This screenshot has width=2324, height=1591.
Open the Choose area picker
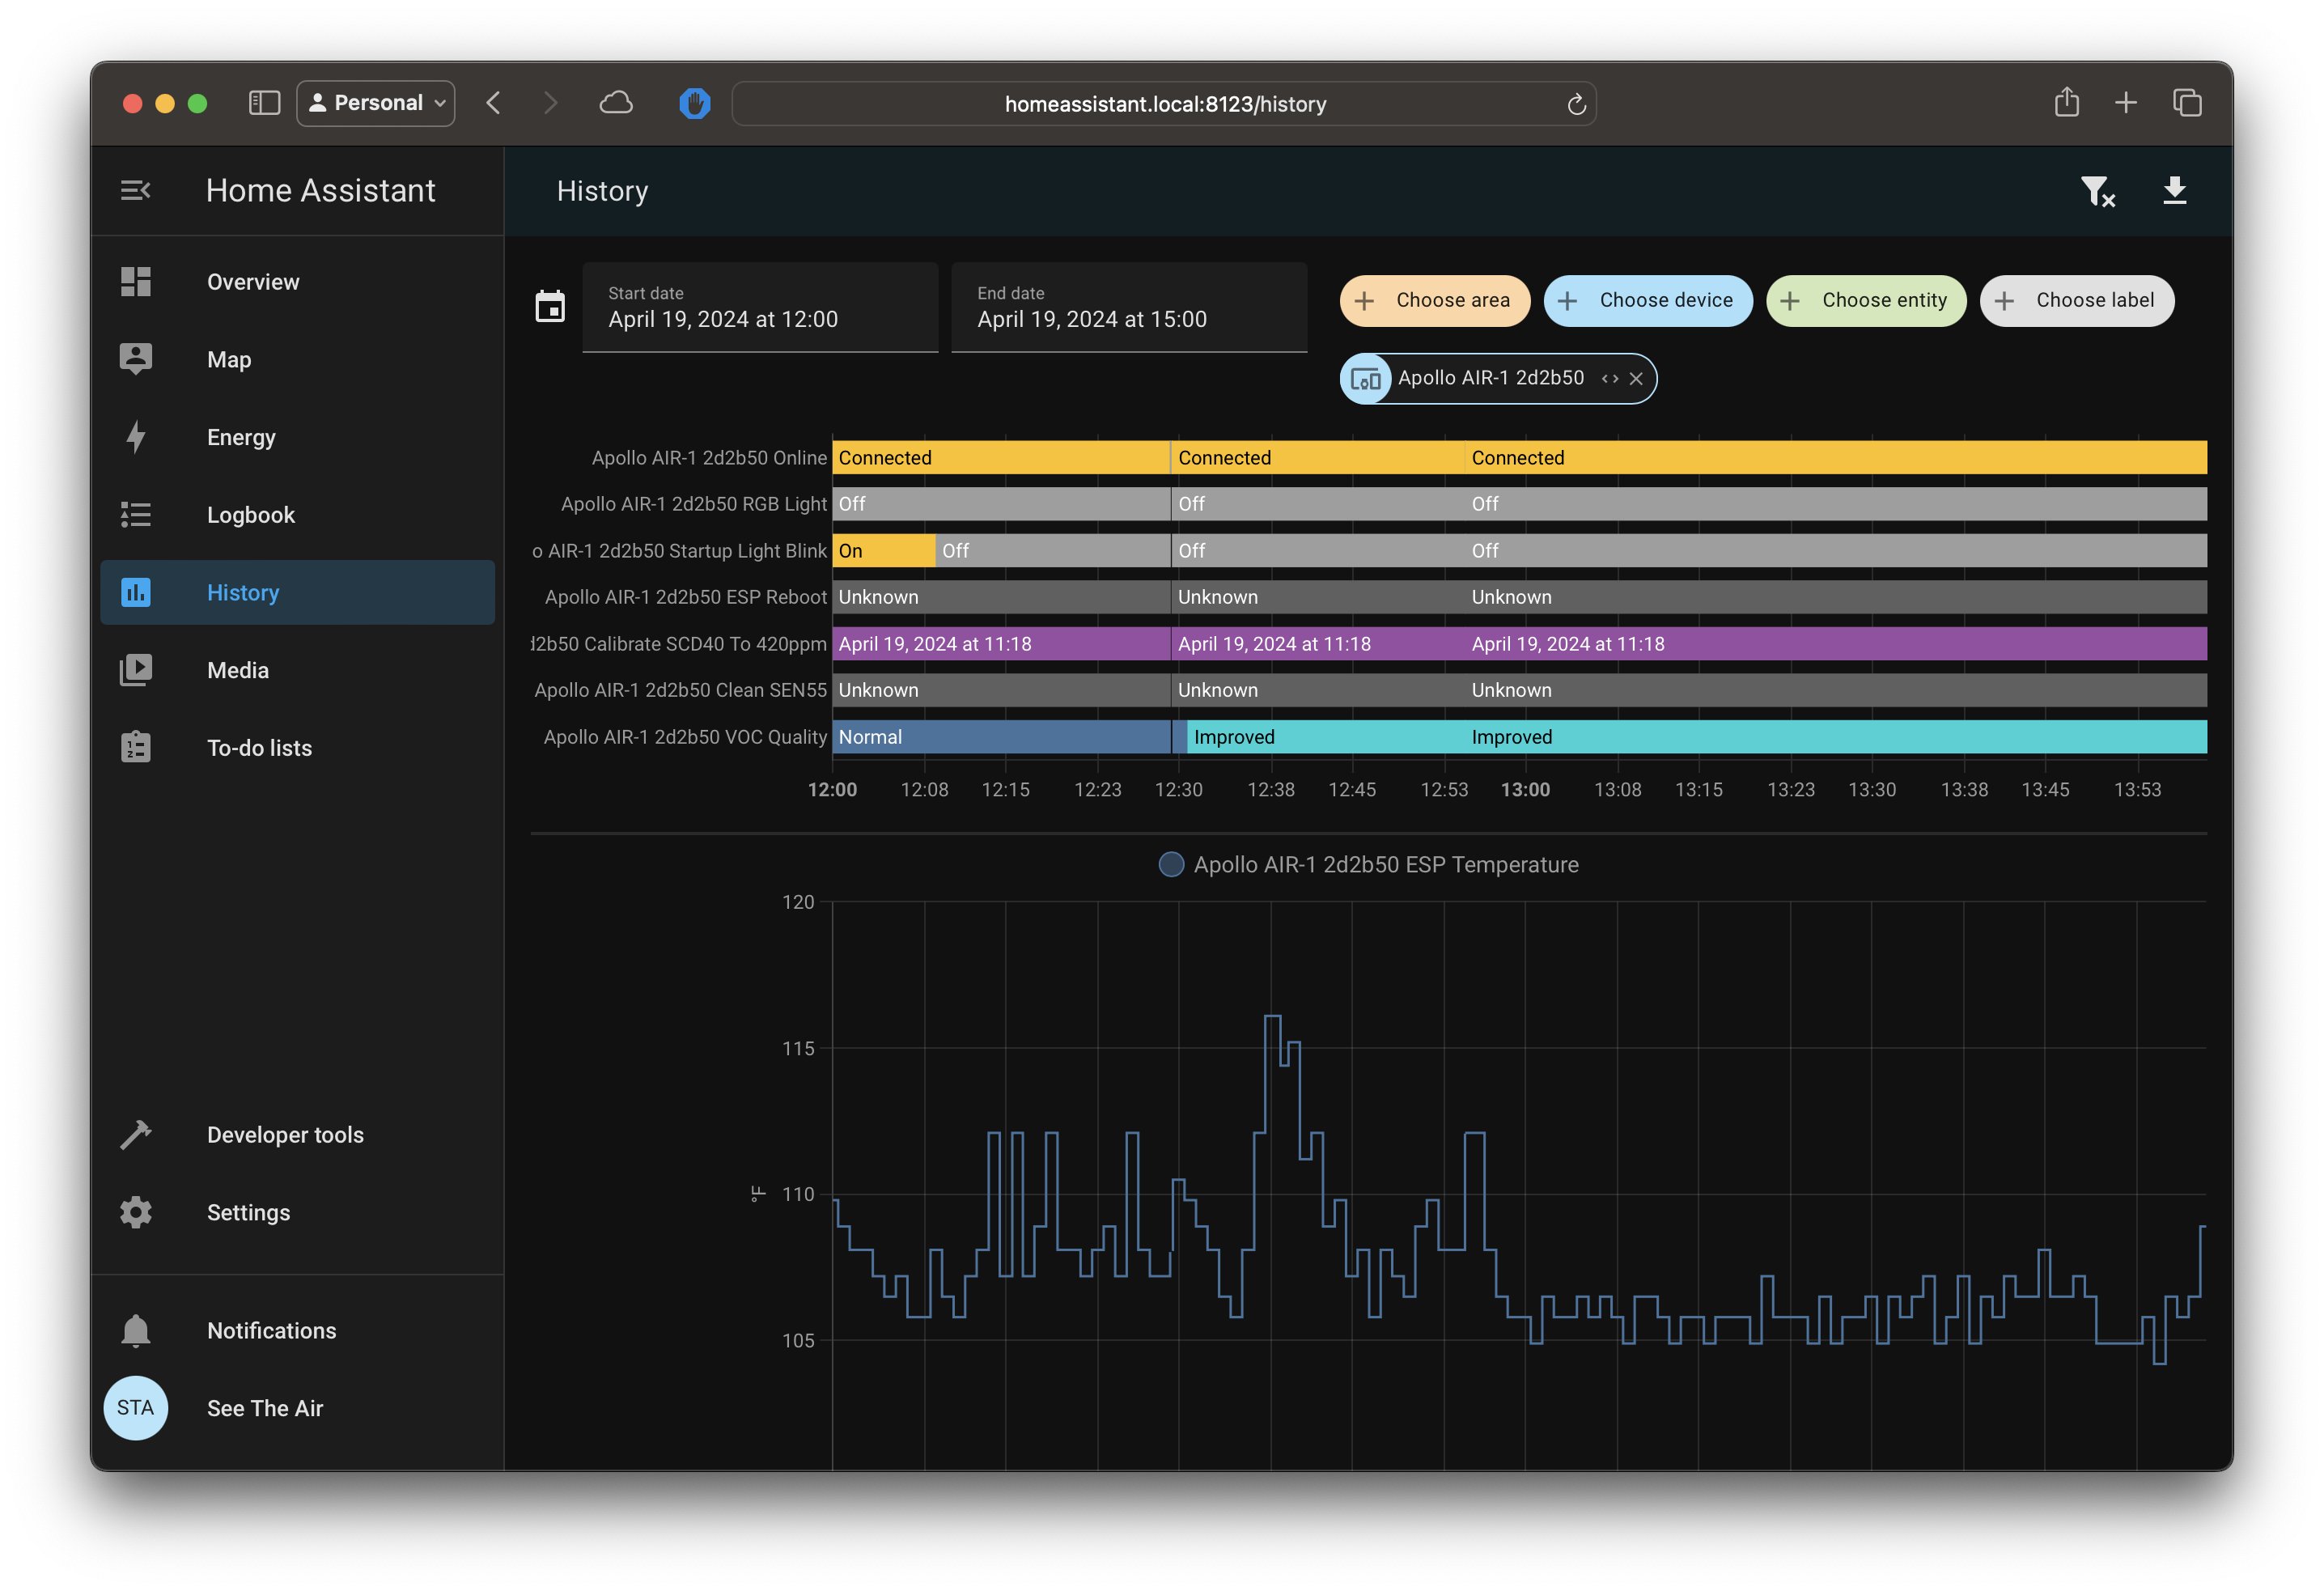(x=1434, y=301)
